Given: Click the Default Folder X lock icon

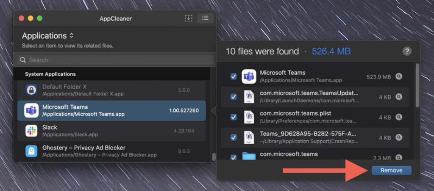Looking at the screenshot, I should (x=31, y=90).
